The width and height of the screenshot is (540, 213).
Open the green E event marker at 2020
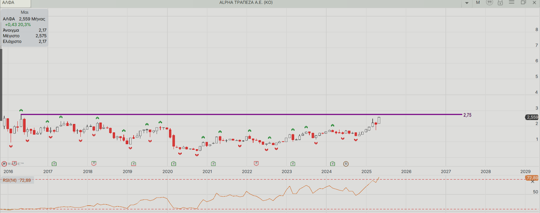[174, 164]
